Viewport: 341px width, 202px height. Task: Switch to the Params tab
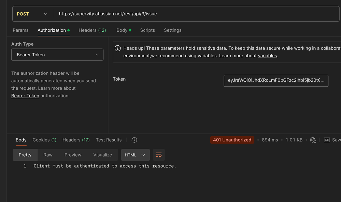click(20, 30)
